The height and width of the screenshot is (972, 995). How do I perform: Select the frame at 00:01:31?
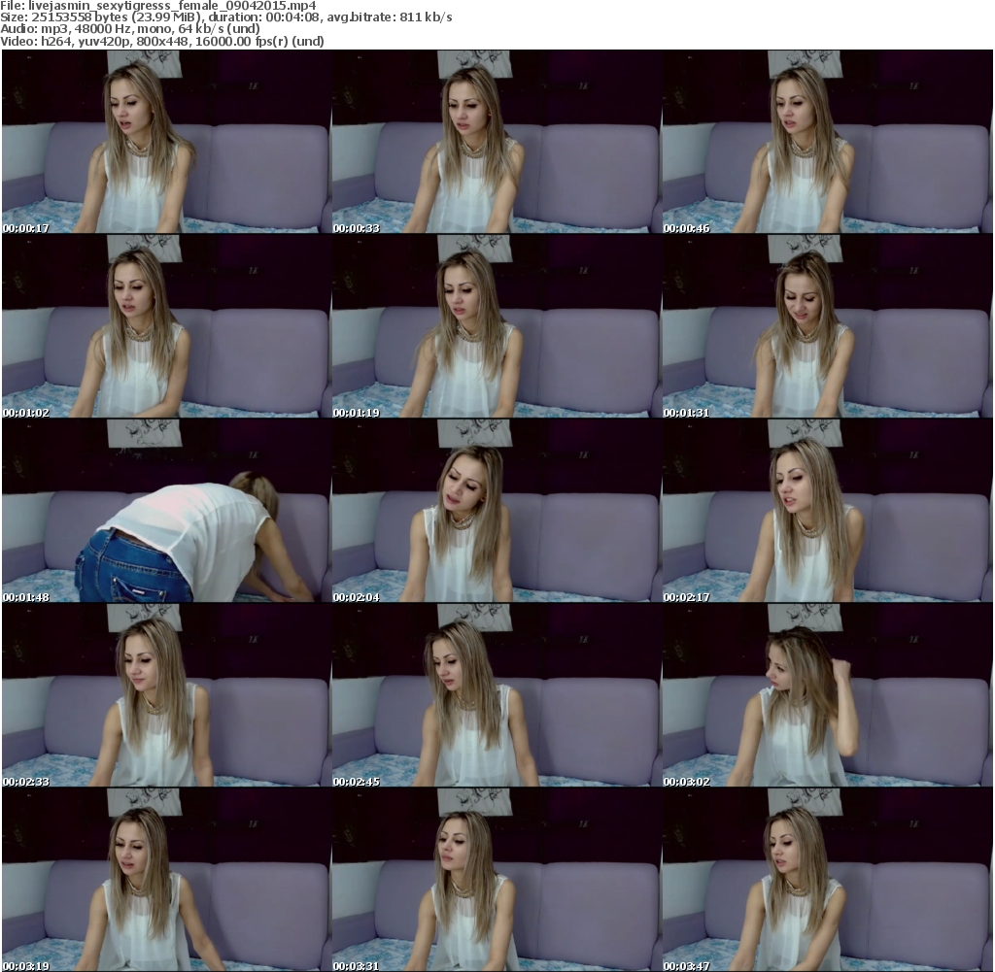pos(828,326)
